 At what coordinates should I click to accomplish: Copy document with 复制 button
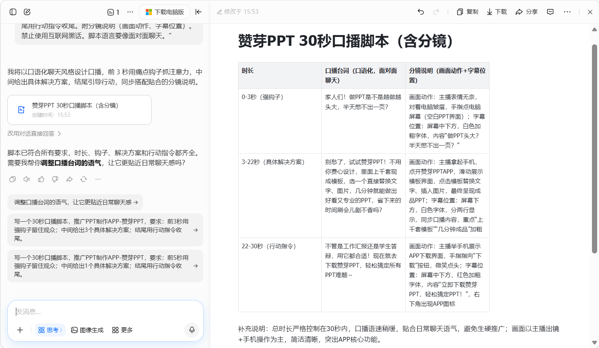(x=467, y=12)
